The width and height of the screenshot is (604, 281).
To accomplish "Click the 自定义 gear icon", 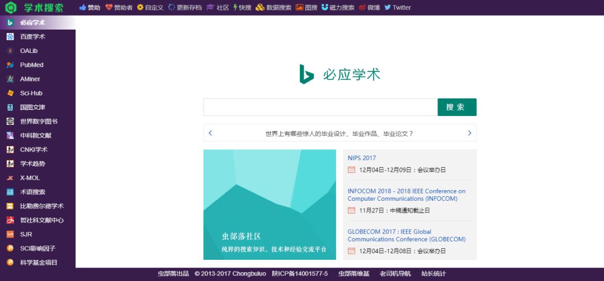I will (x=140, y=8).
